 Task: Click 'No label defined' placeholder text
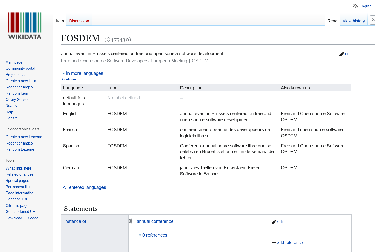pos(123,98)
